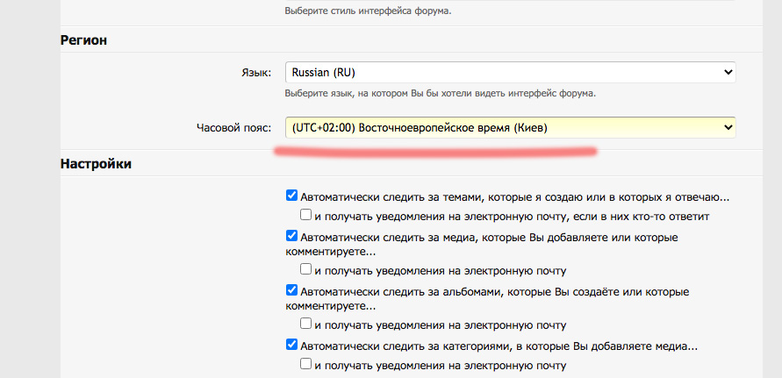Open the Часовой пояс timezone dropdown
The image size is (782, 378).
click(509, 128)
